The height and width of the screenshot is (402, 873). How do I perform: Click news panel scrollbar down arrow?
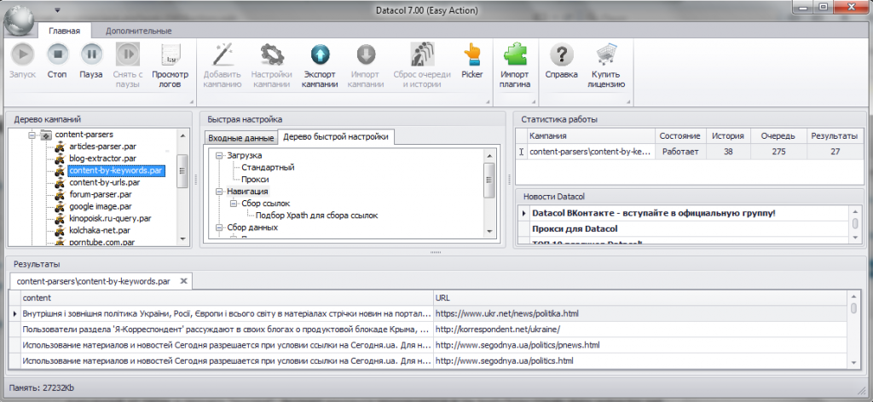855,237
